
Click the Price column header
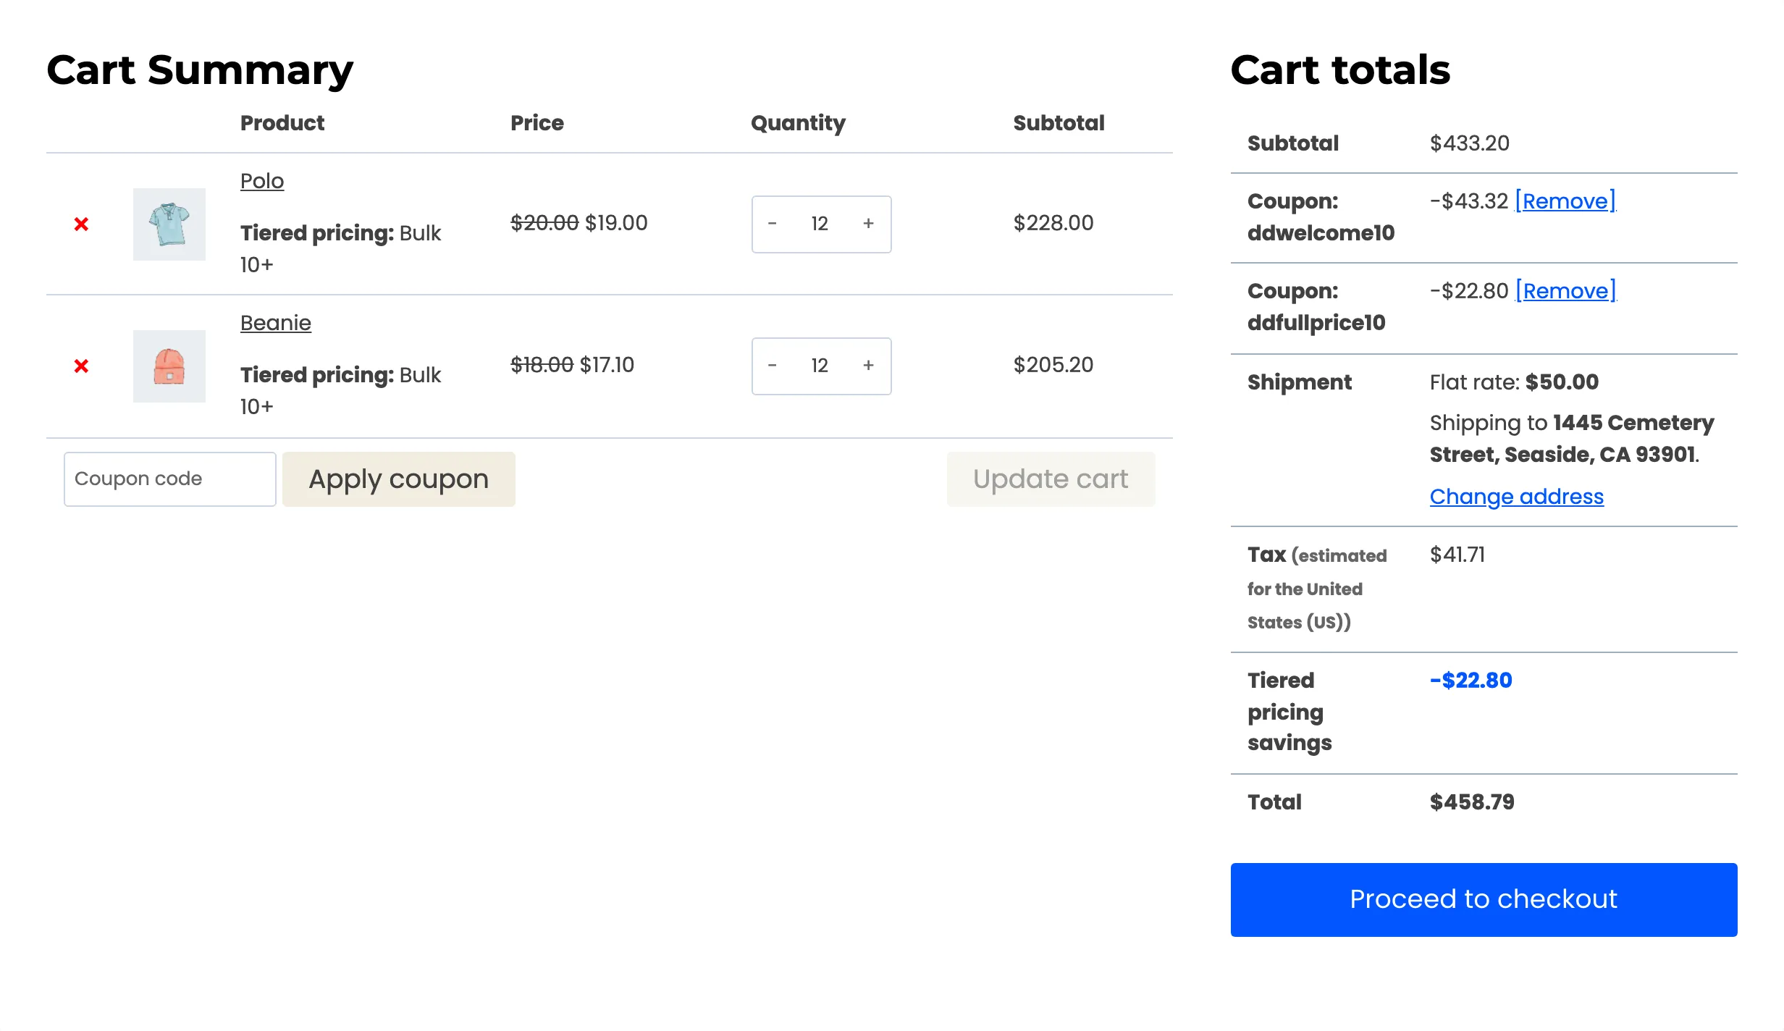(537, 123)
